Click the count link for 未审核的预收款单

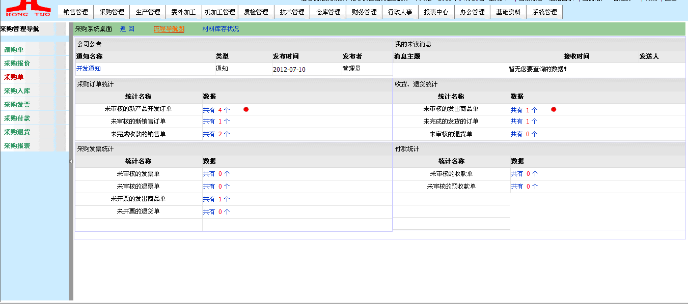tap(524, 187)
